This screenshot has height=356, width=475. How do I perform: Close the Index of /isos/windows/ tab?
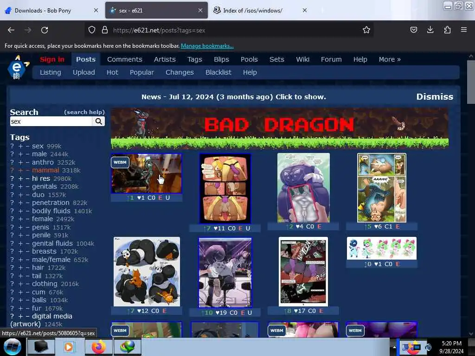tap(305, 10)
